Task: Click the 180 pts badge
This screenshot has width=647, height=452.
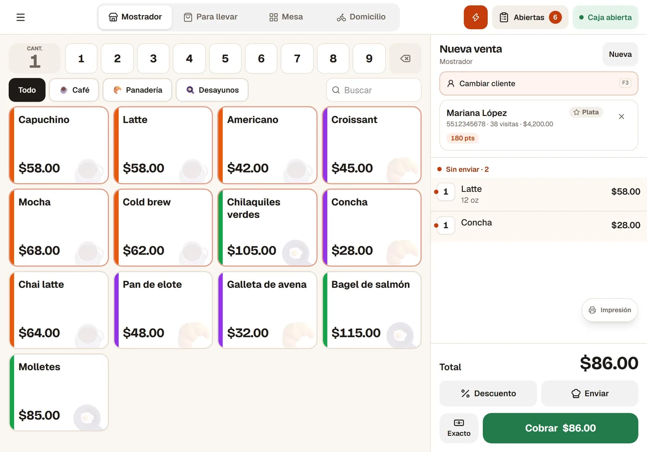Action: (x=463, y=138)
